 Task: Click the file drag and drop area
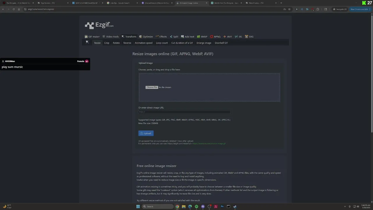209,87
